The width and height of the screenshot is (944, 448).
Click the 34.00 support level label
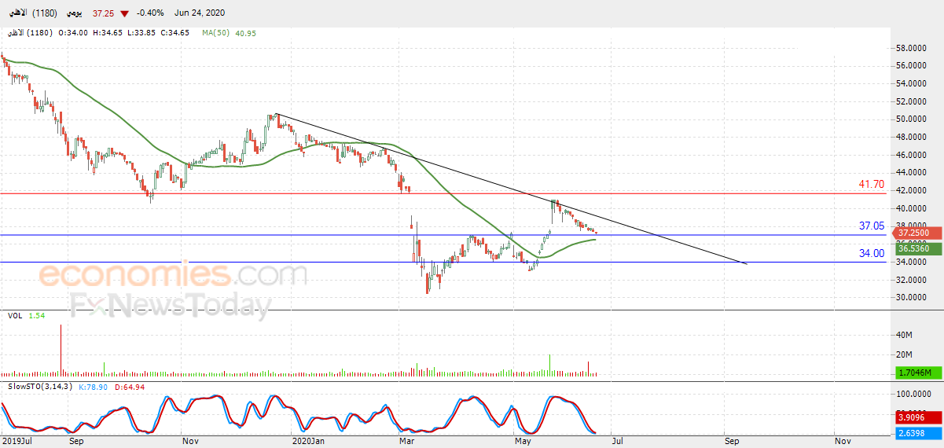871,253
